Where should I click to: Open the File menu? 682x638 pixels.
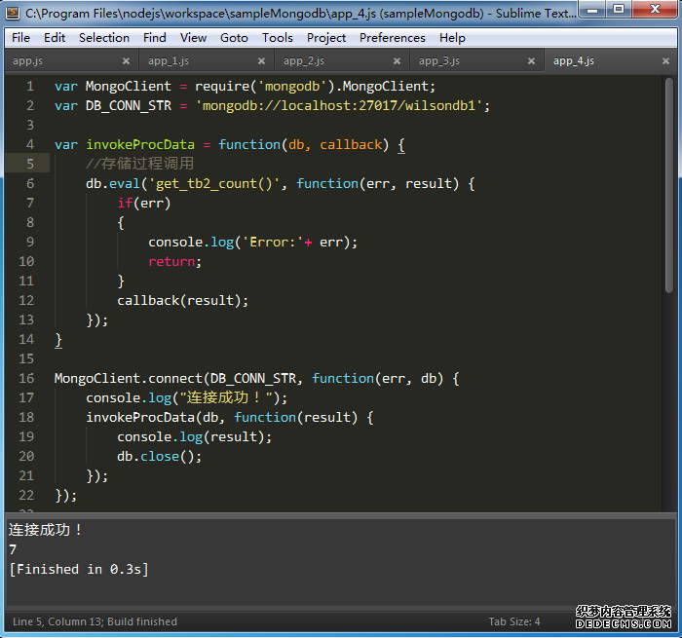point(20,38)
